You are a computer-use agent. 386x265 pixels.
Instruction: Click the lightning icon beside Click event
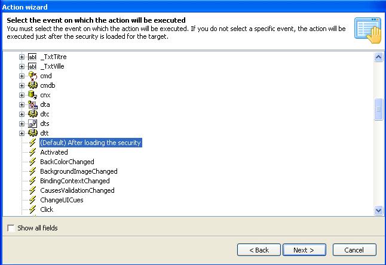coord(33,209)
